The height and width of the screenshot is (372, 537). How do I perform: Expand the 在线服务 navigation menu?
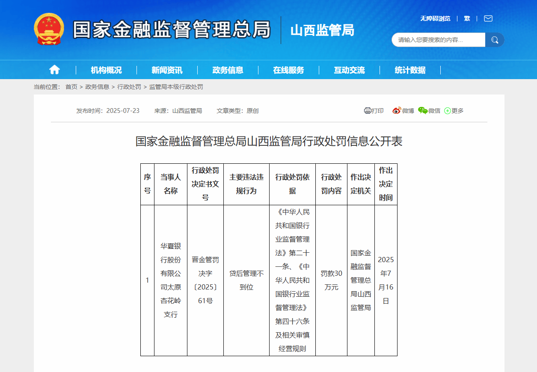pos(288,70)
